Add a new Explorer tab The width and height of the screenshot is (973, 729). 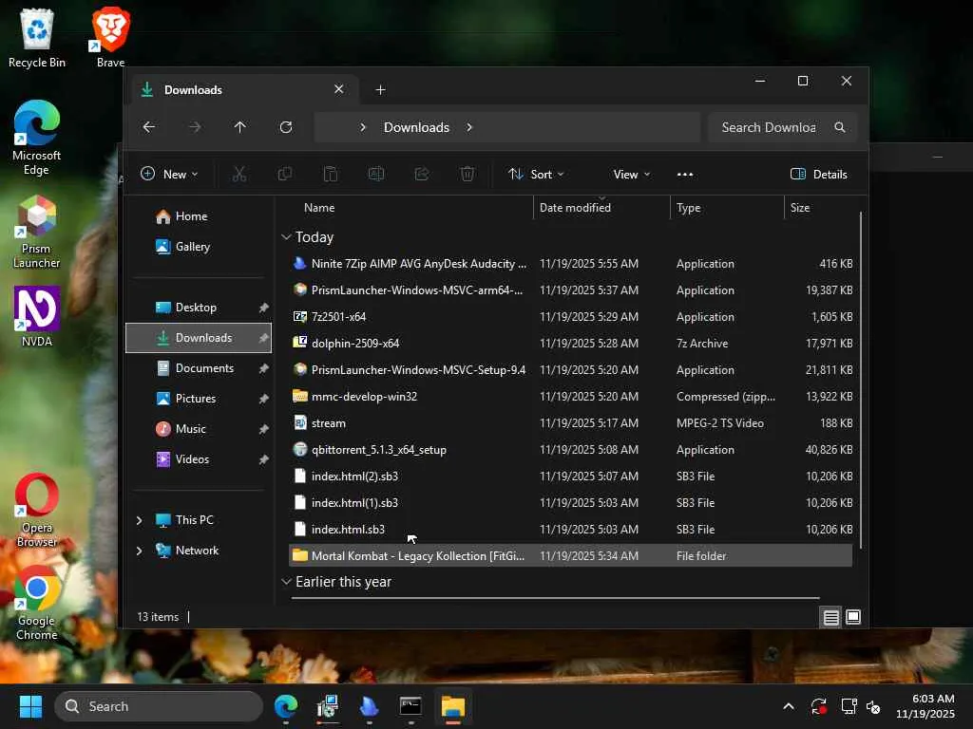(x=380, y=90)
